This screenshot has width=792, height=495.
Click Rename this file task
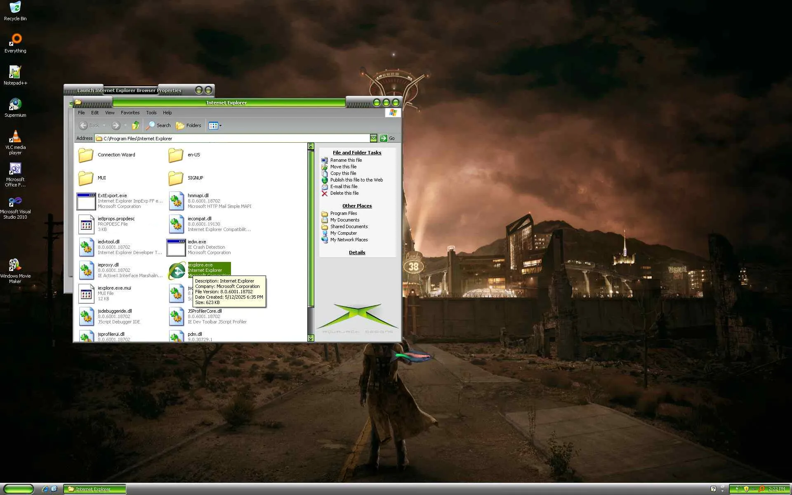pyautogui.click(x=346, y=160)
